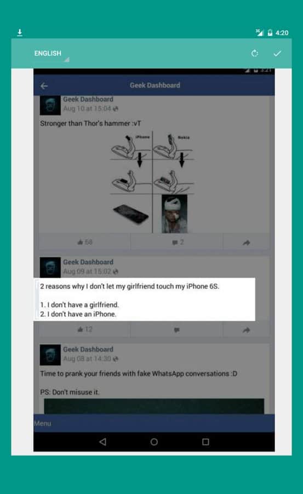Open the iPhone vs Nokia comic image
The width and height of the screenshot is (303, 494).
tap(152, 182)
